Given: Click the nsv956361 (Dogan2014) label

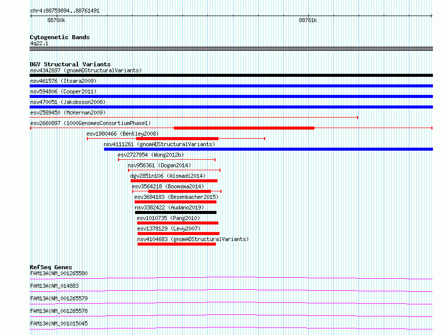Looking at the screenshot, I should click(159, 165).
